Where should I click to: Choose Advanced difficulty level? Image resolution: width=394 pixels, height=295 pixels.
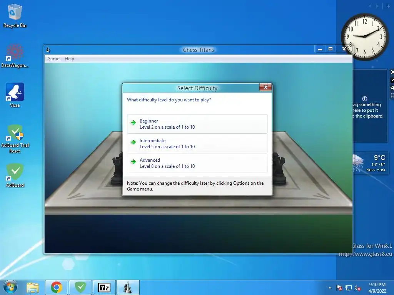coord(197,163)
